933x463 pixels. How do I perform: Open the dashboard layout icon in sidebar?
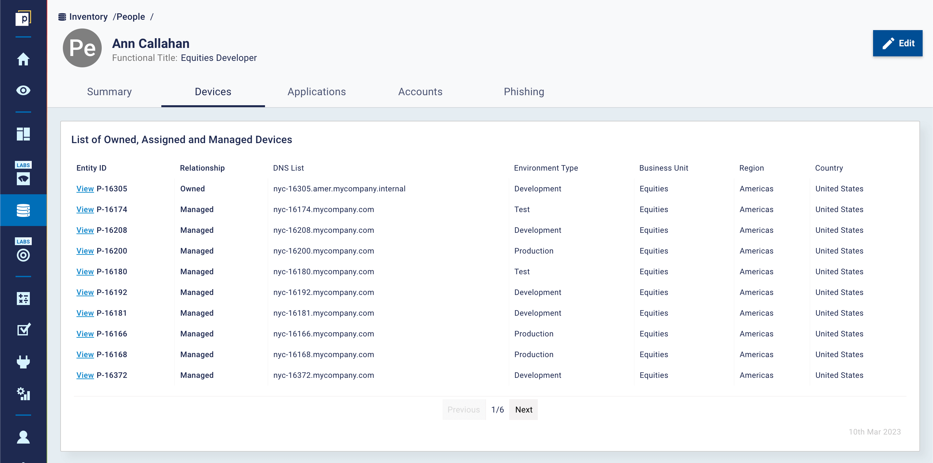(x=23, y=134)
